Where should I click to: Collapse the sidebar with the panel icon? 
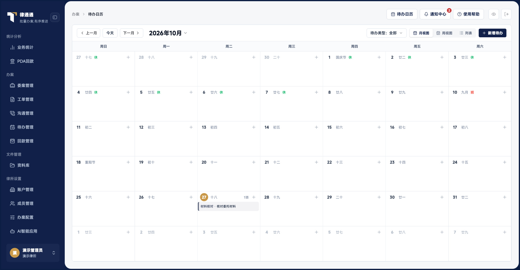[x=55, y=17]
